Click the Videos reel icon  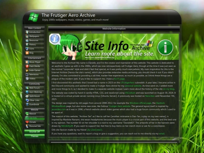pos(27,79)
